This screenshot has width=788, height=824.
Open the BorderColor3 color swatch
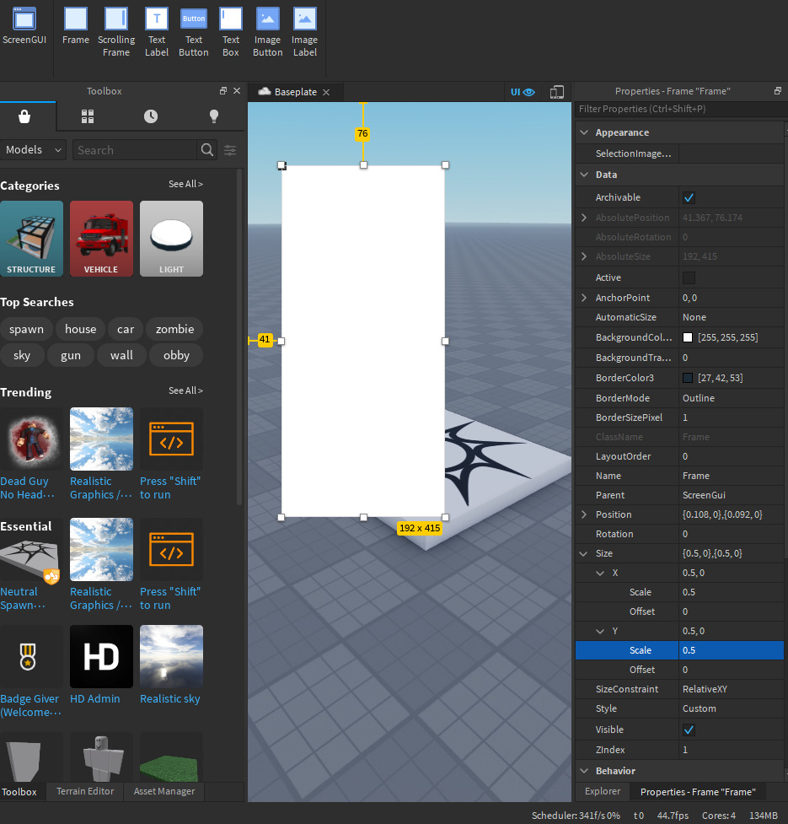(x=687, y=378)
